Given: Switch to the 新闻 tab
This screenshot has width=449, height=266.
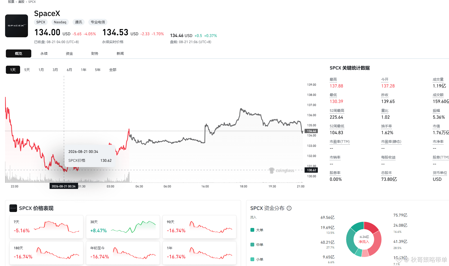Looking at the screenshot, I should click(x=120, y=54).
